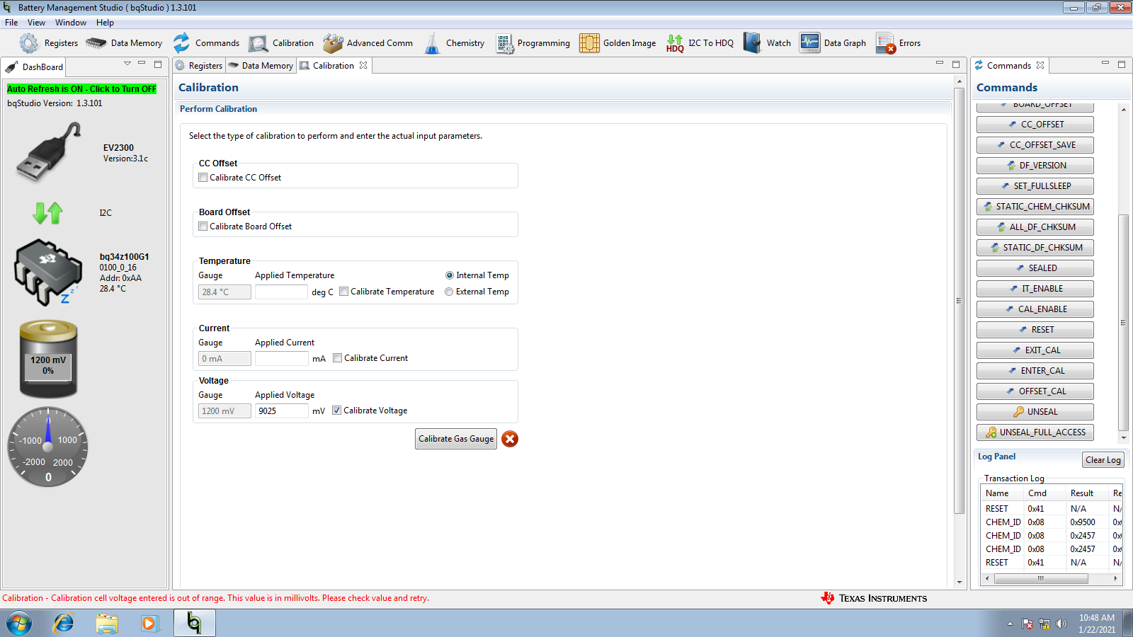Click the Applied Temperature input field

click(281, 292)
